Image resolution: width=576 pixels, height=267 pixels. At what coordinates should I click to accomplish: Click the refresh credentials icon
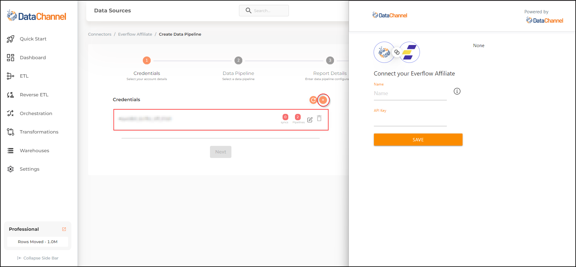tap(313, 100)
